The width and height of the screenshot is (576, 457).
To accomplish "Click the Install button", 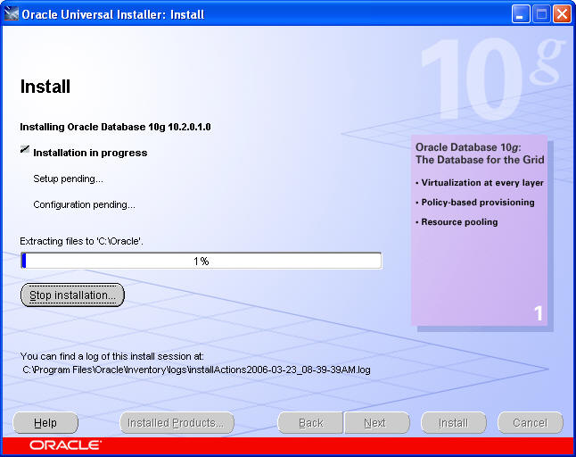I will pyautogui.click(x=453, y=423).
